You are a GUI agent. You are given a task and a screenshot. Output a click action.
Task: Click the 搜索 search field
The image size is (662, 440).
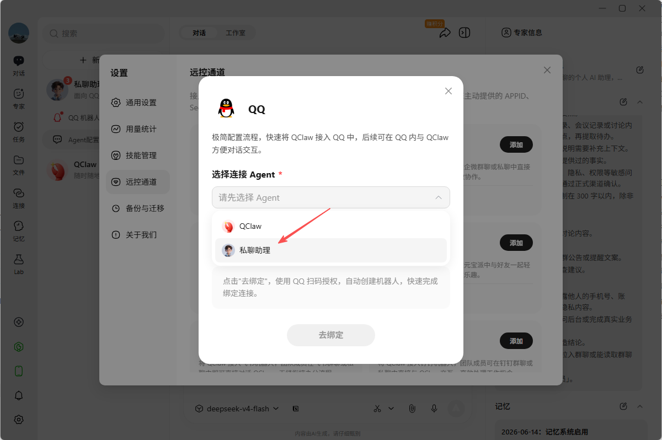point(104,34)
